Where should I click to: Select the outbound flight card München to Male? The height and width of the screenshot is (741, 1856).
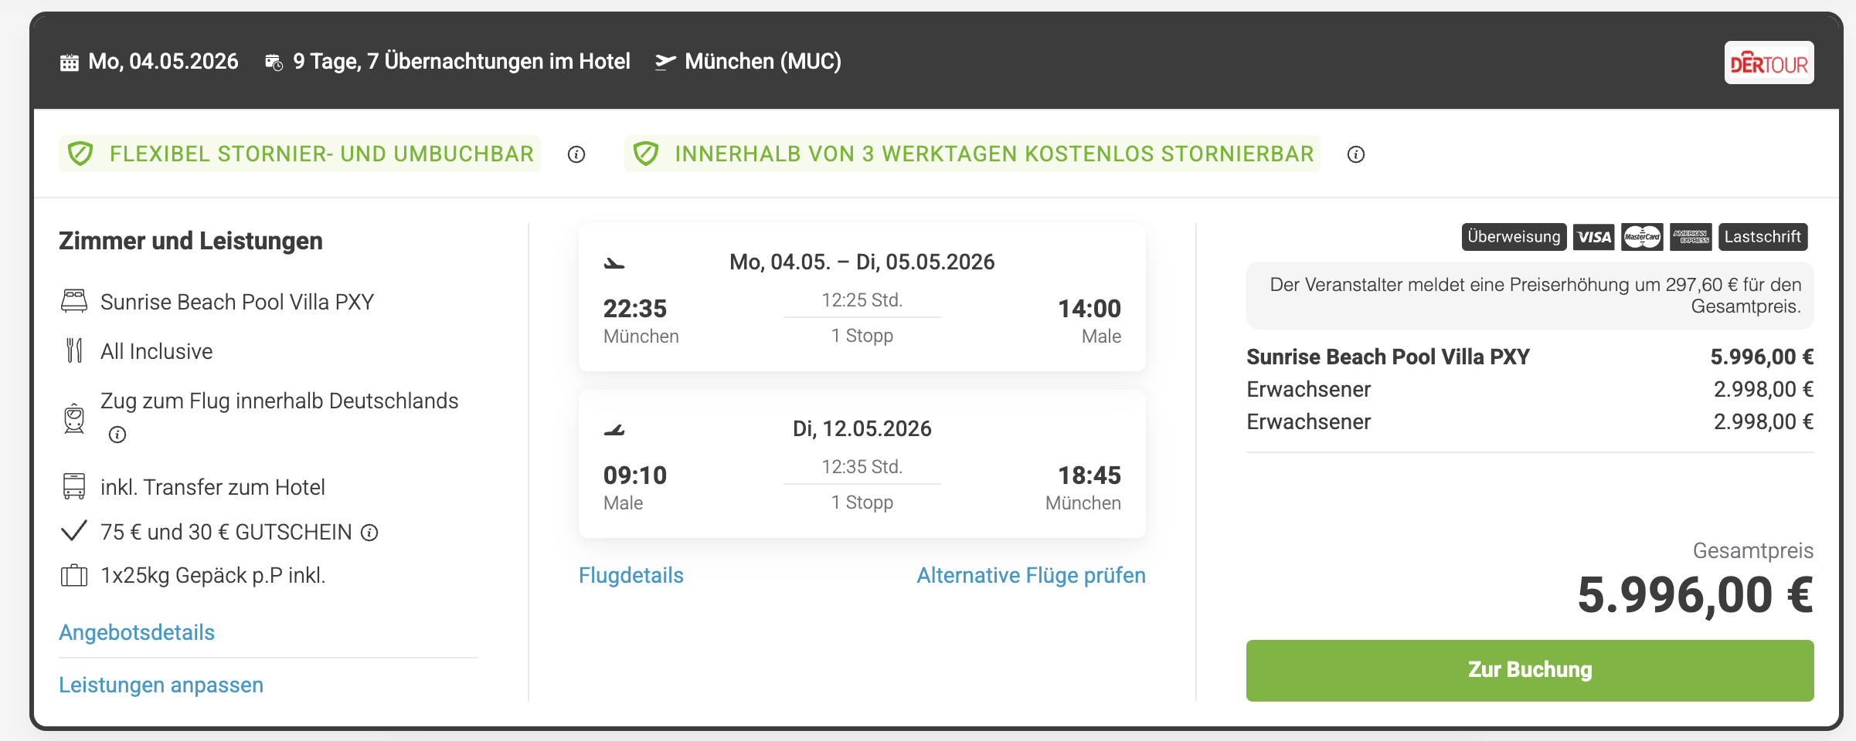pyautogui.click(x=862, y=298)
